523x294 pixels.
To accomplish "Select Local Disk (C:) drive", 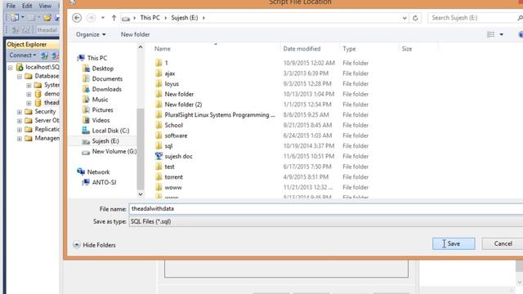I will click(x=110, y=131).
